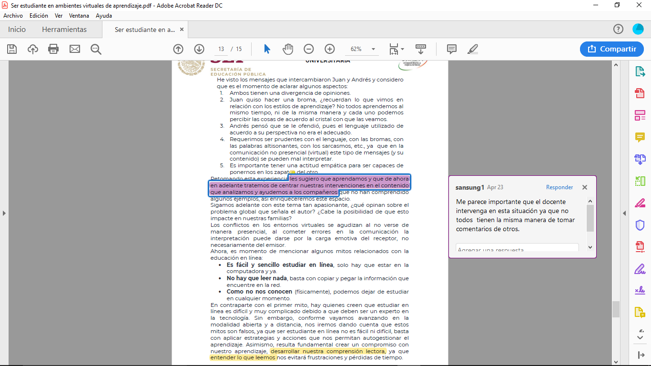The width and height of the screenshot is (651, 366).
Task: Collapse the right tools pane
Action: [624, 213]
